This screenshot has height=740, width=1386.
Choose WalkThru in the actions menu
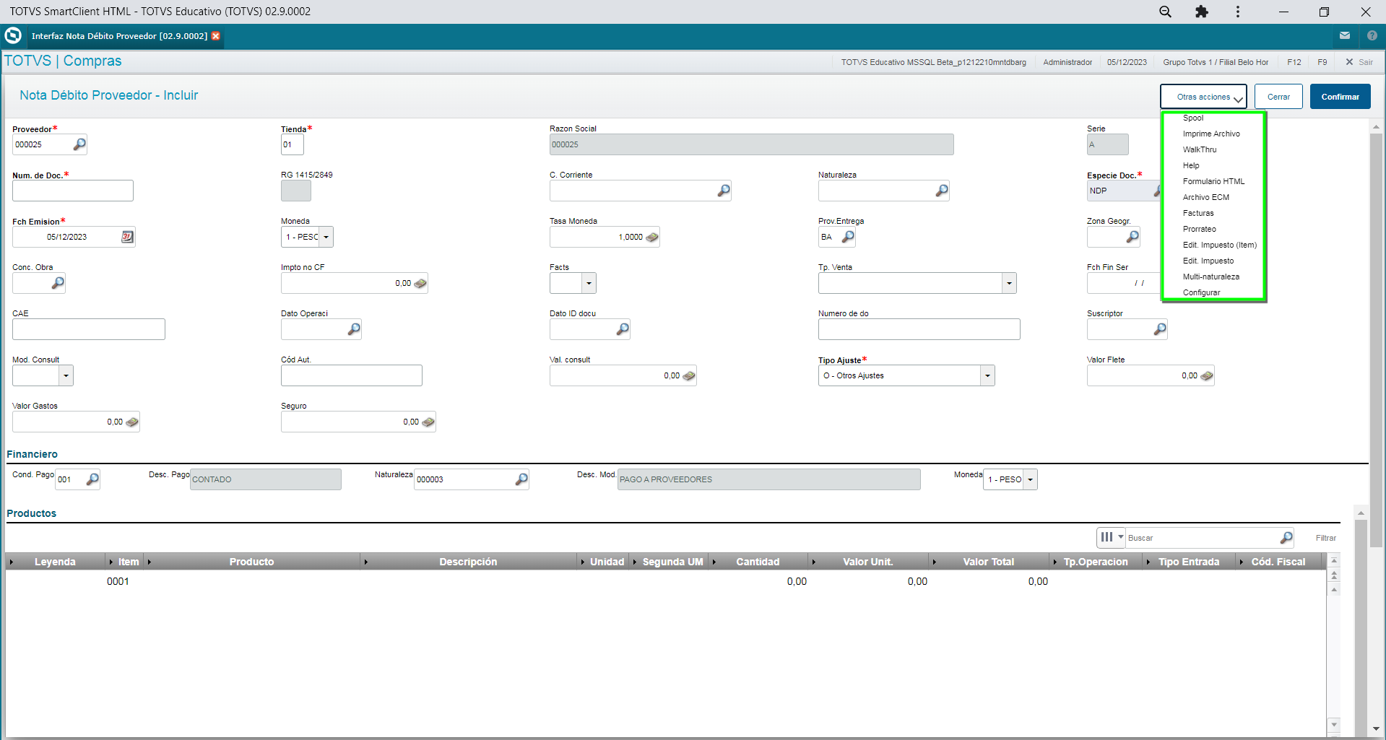[1200, 149]
